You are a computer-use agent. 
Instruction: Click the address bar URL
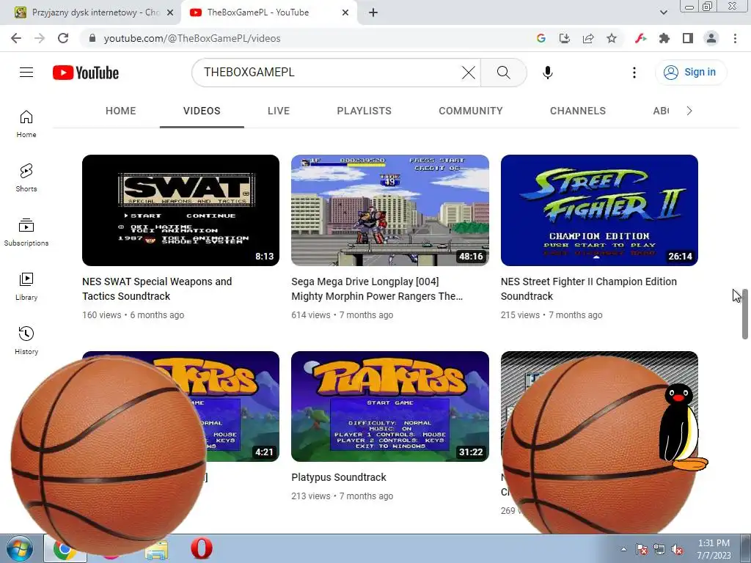(x=192, y=38)
